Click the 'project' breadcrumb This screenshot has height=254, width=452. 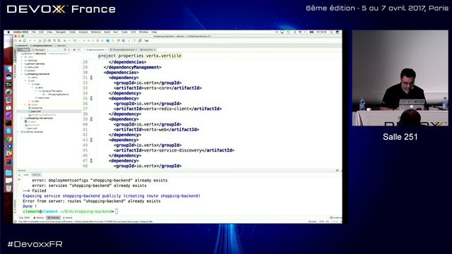point(107,56)
